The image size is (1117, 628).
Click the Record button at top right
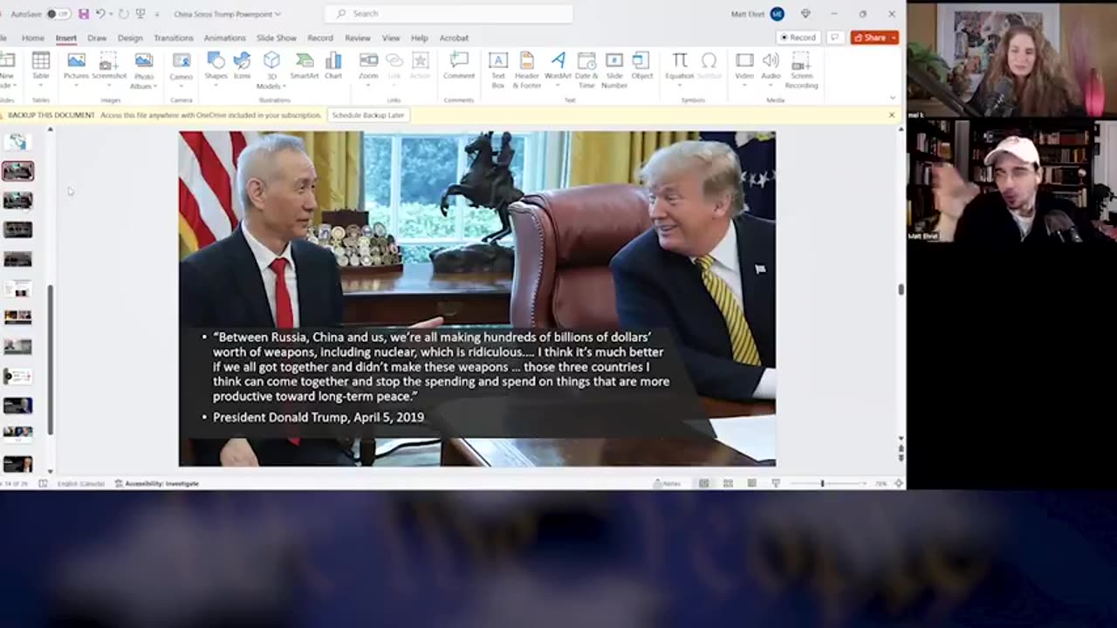pyautogui.click(x=798, y=38)
